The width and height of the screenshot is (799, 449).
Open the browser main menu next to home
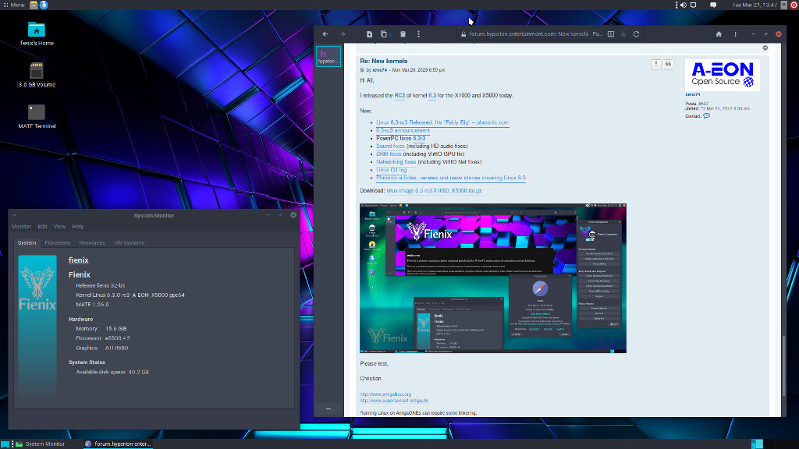pyautogui.click(x=735, y=34)
